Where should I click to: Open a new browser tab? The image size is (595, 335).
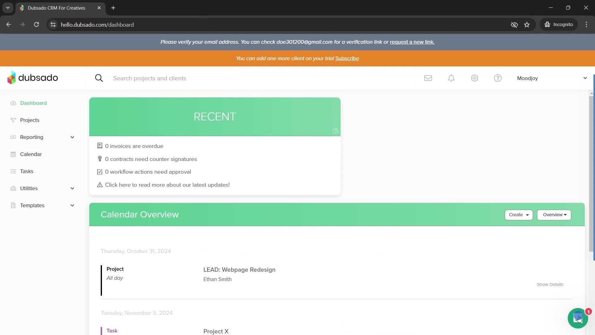(113, 8)
